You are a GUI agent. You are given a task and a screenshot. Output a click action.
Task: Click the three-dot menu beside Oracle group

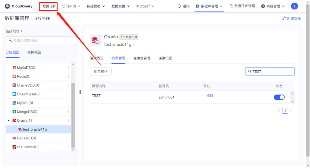pyautogui.click(x=68, y=121)
